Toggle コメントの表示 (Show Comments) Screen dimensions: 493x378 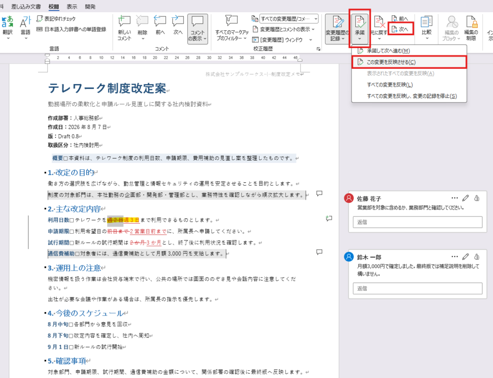pyautogui.click(x=197, y=29)
